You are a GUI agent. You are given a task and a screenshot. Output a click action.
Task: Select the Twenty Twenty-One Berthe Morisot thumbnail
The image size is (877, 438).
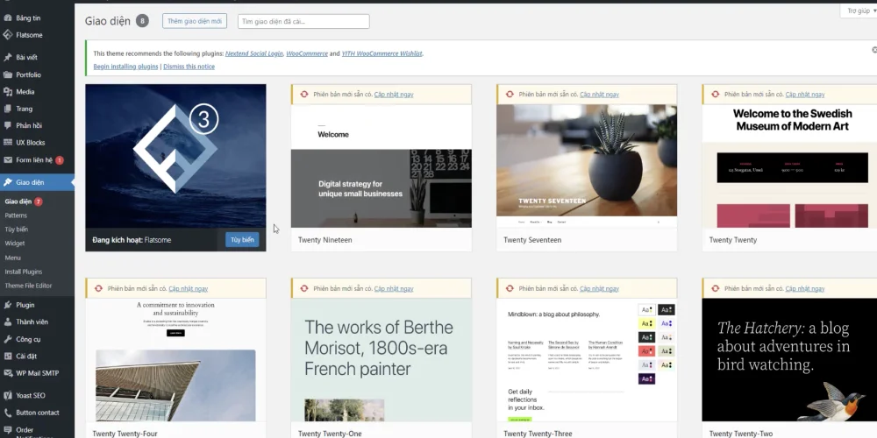tap(381, 360)
